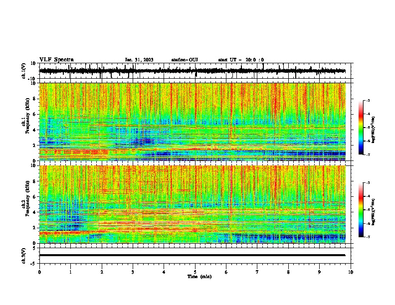Click the "station=OUI" header label

click(185, 60)
